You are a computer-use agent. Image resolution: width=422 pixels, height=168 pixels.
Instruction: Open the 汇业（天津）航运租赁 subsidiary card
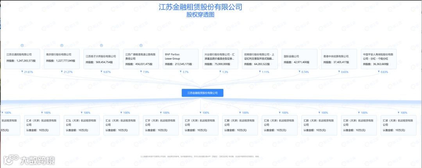point(121,125)
